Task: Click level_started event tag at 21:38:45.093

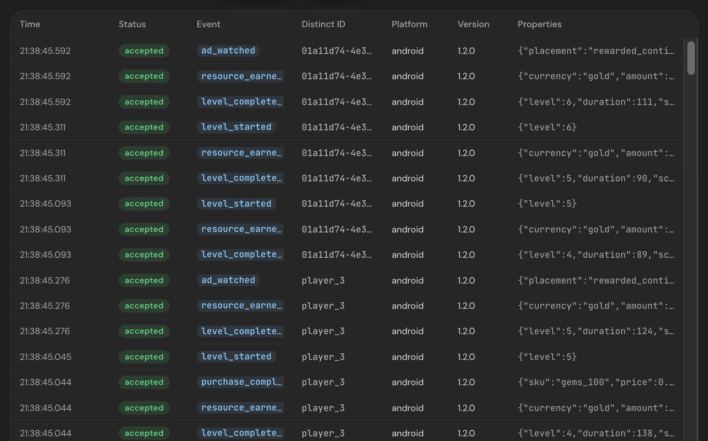Action: coord(236,204)
